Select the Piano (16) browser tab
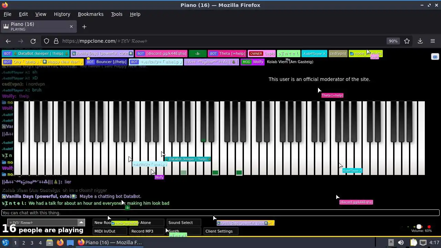 (38, 27)
